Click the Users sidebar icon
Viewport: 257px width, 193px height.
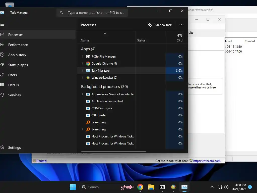[x=2, y=75]
